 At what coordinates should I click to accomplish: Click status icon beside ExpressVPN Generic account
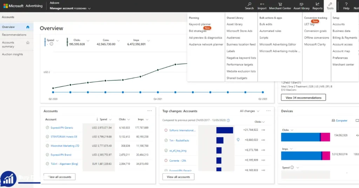tap(47, 128)
